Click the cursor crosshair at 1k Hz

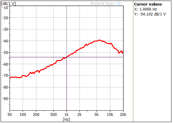point(66,57)
